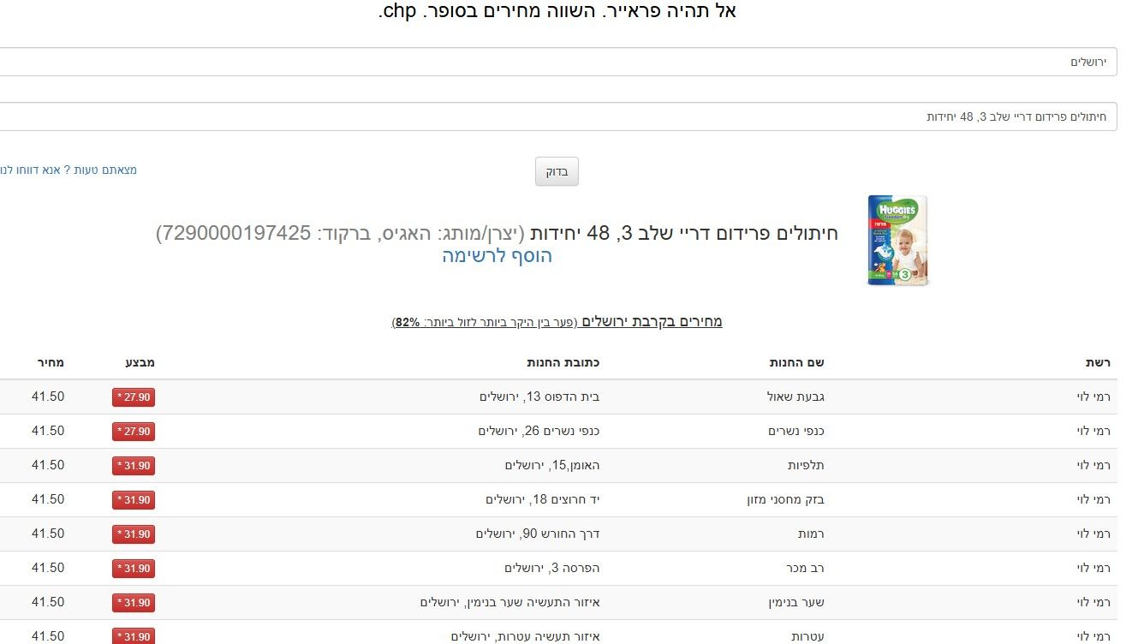Screen dimensions: 1144x644
Task: Click the store name רב מכר
Action: [806, 568]
